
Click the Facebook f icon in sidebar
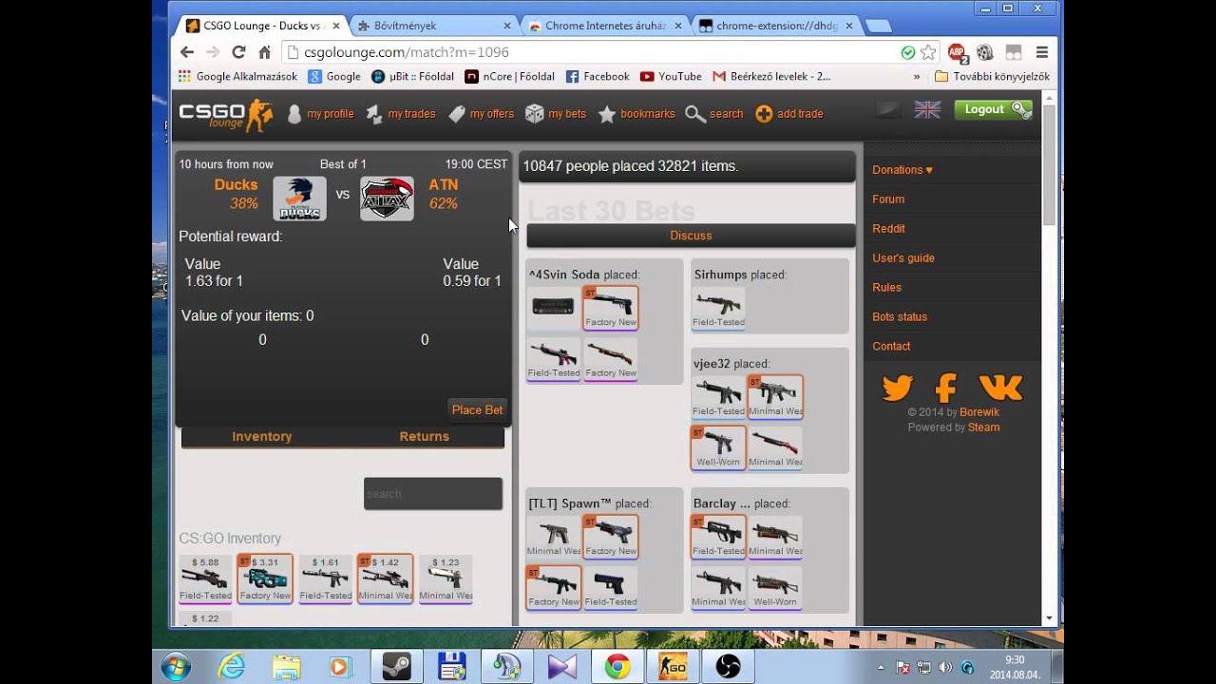click(945, 388)
